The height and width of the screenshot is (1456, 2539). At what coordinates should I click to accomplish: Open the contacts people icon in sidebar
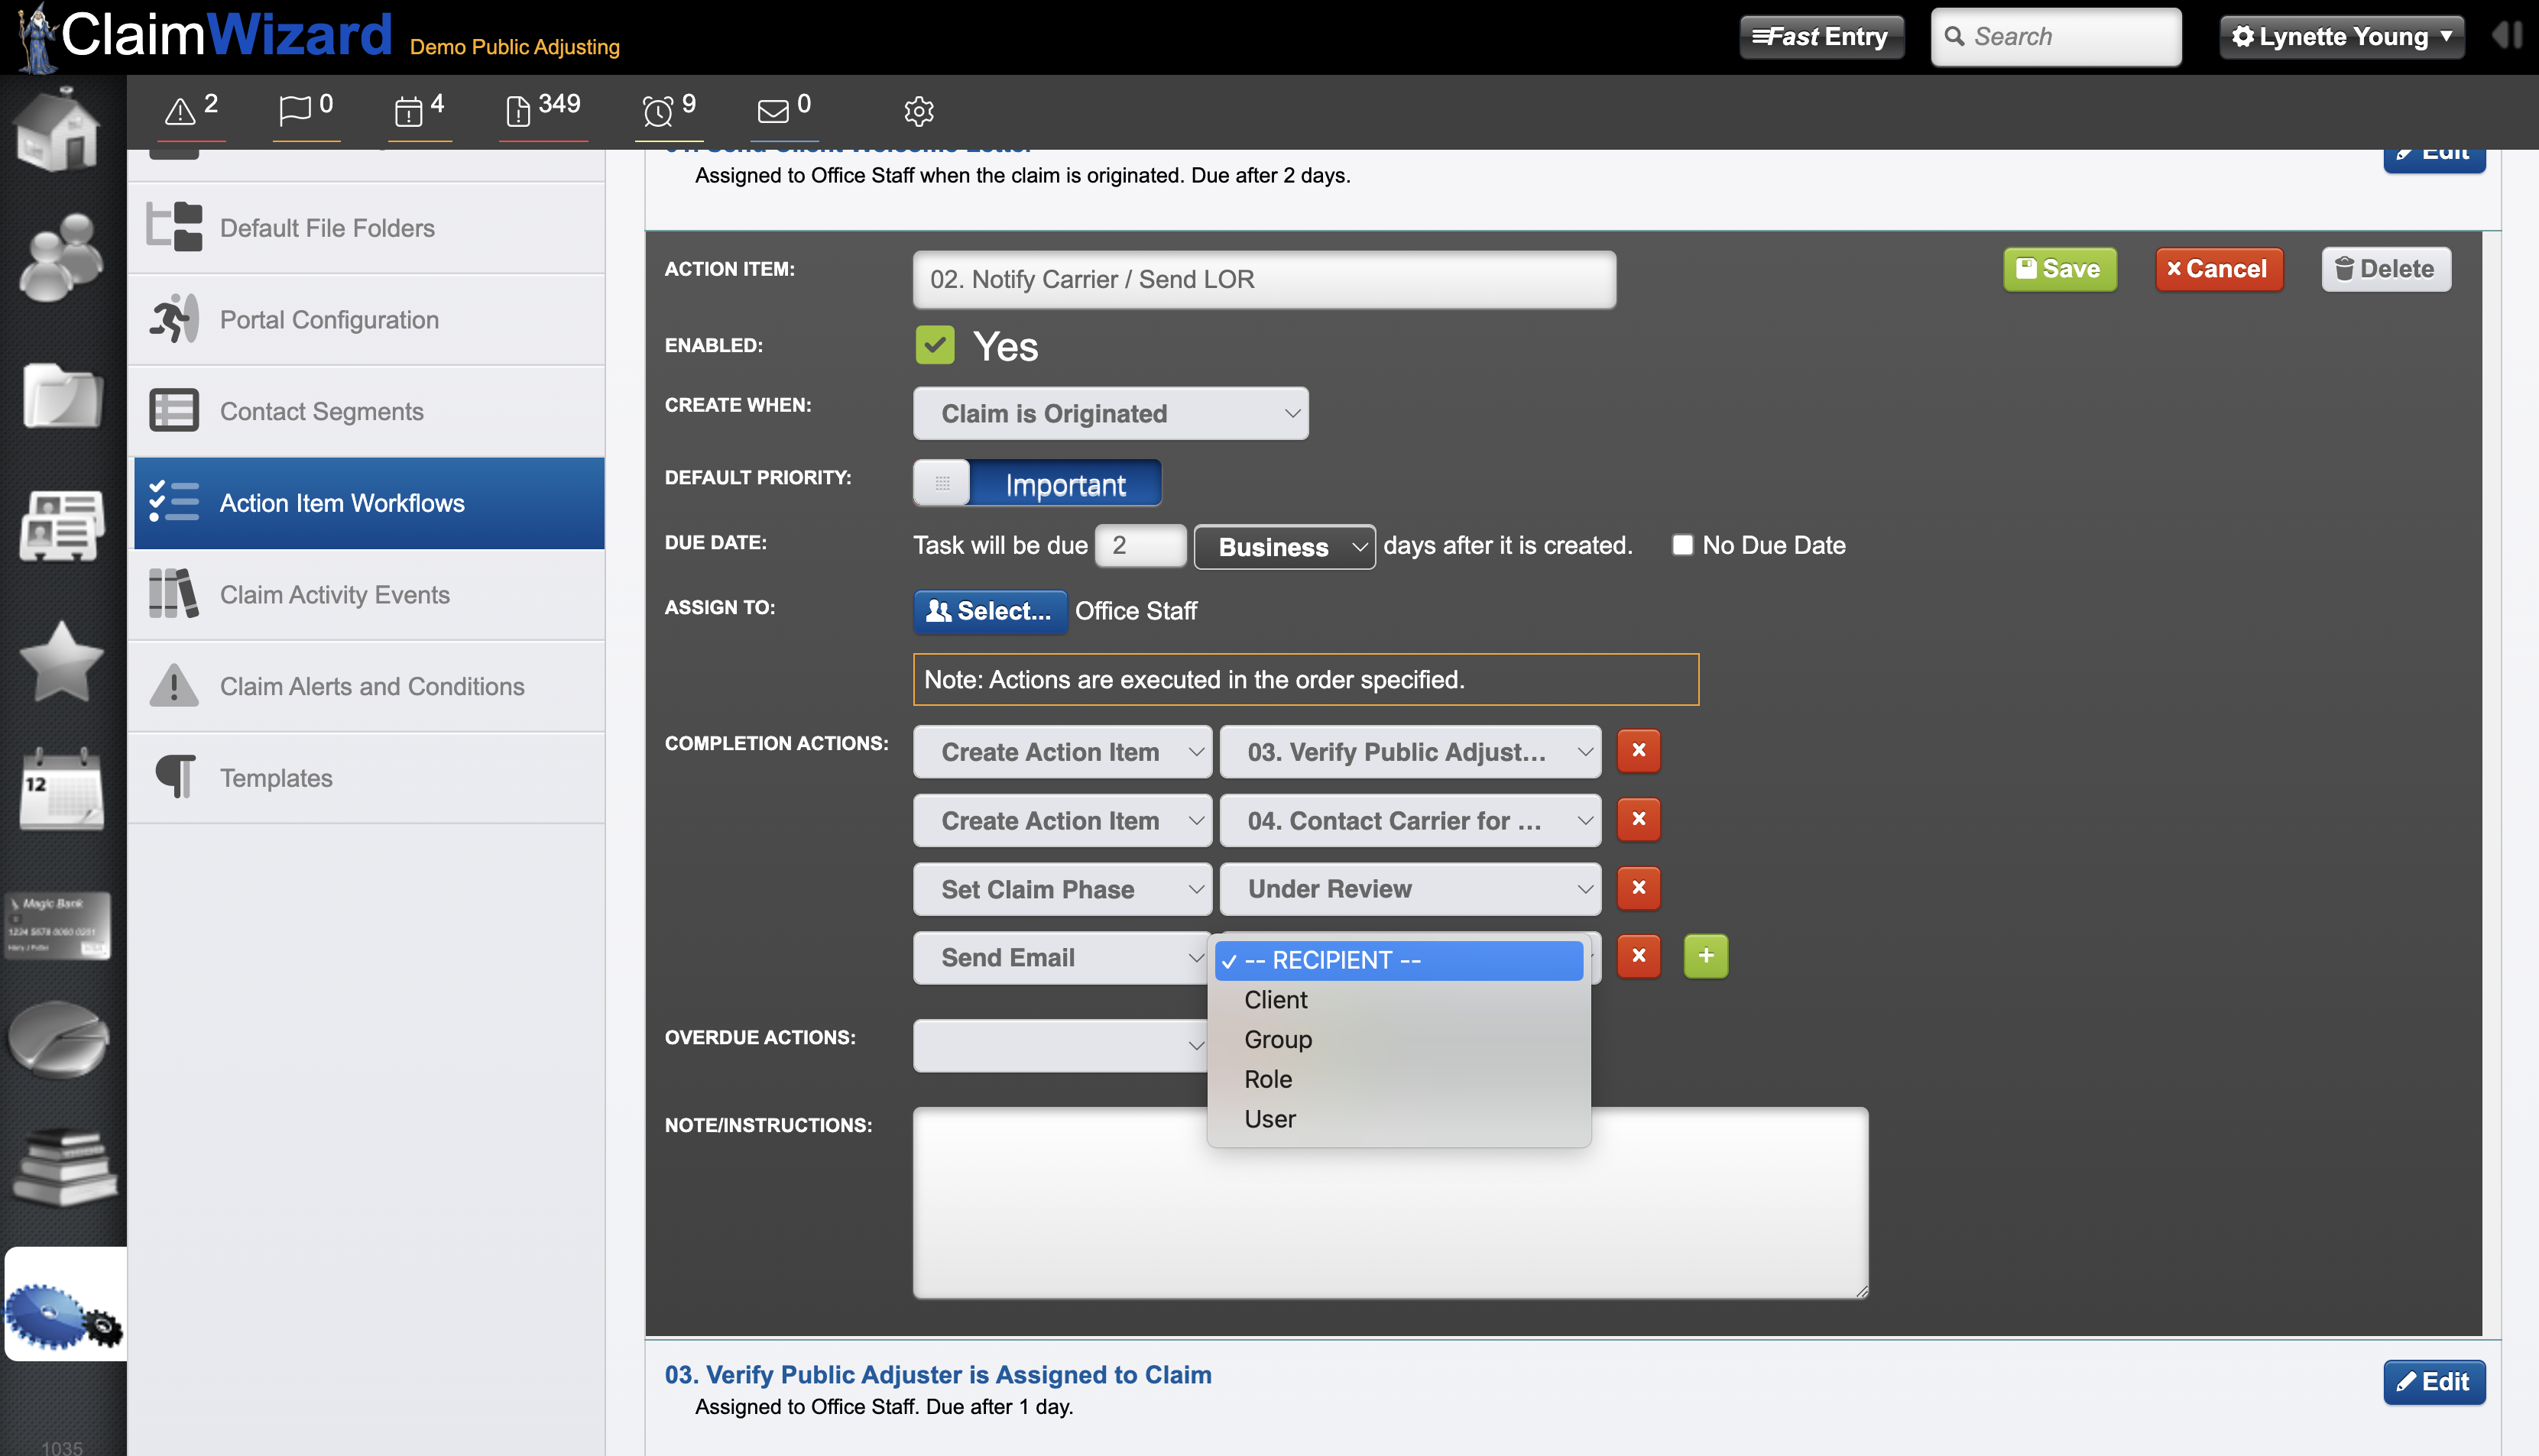click(60, 256)
